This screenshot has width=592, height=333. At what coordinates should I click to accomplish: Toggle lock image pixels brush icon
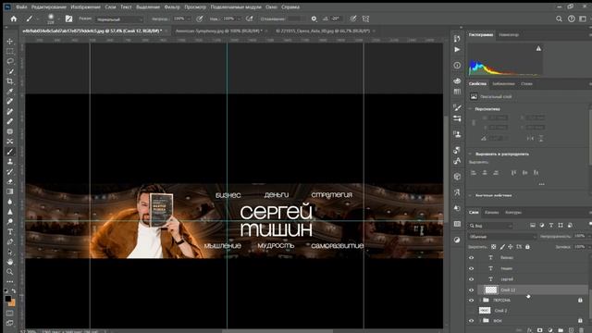tap(502, 247)
